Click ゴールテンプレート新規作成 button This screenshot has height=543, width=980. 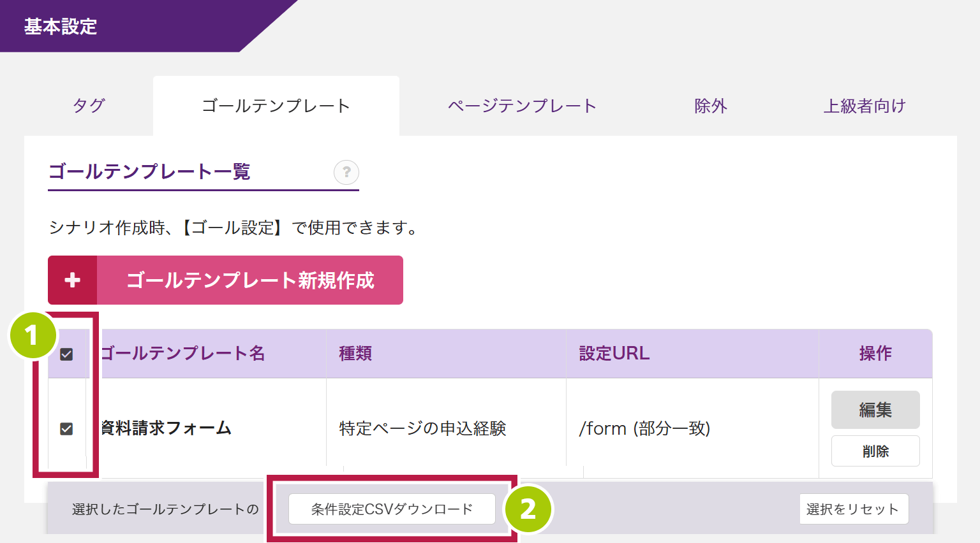point(250,280)
